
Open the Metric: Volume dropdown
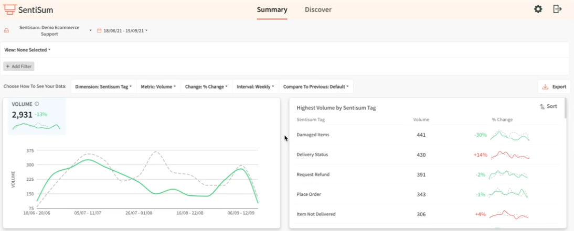click(158, 86)
